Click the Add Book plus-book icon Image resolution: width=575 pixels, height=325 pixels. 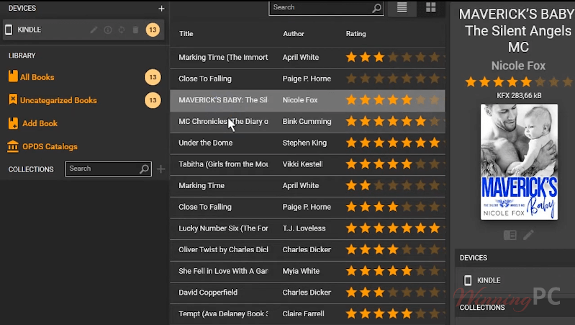13,123
